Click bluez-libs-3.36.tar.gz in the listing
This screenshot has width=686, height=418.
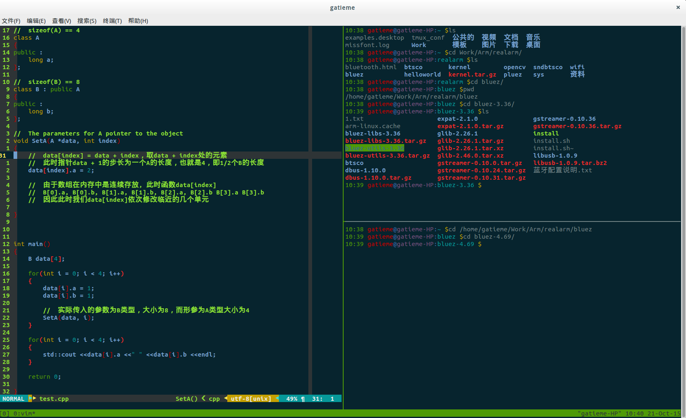pos(386,141)
